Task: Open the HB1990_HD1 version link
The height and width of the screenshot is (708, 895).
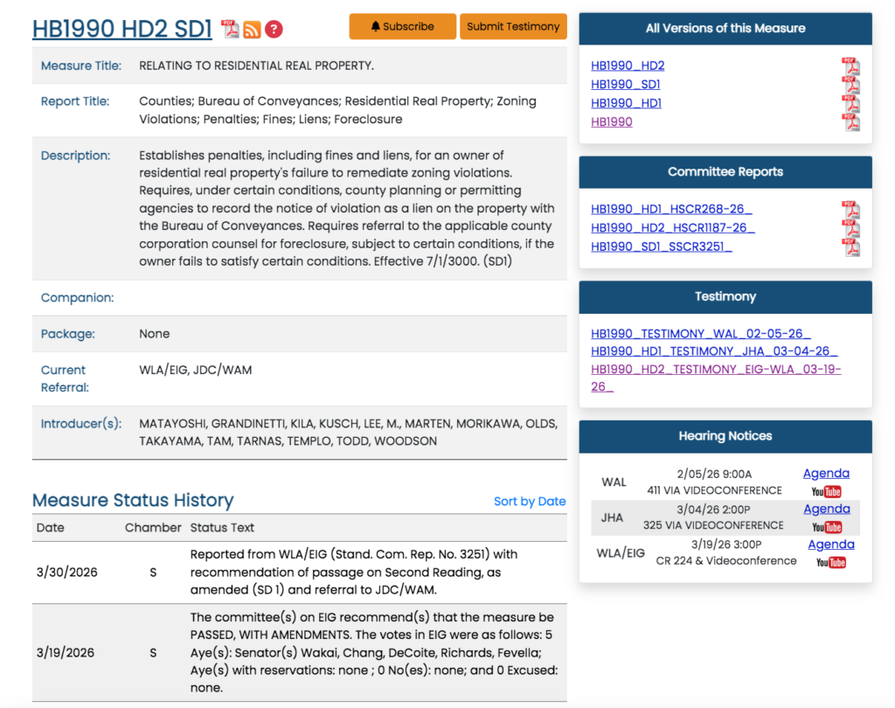Action: (x=626, y=103)
